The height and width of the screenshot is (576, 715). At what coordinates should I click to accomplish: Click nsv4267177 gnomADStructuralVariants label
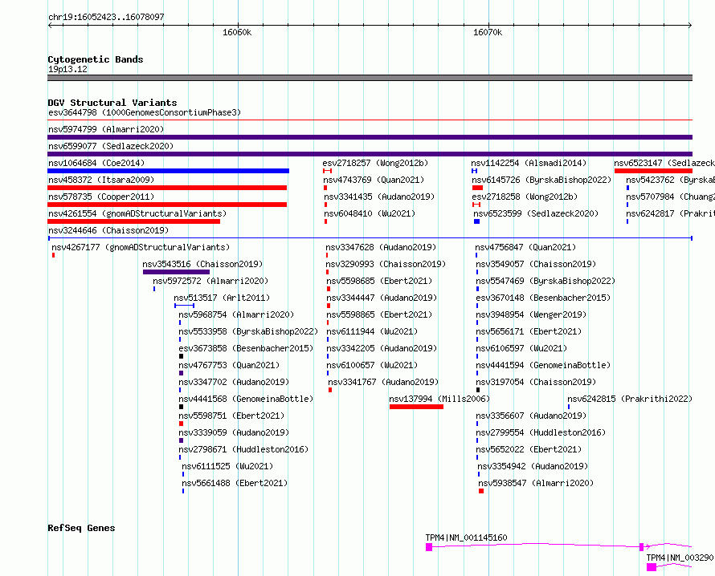141,247
